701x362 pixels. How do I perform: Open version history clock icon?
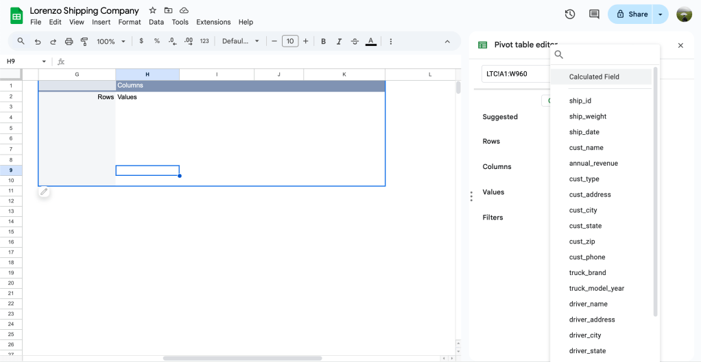click(569, 14)
